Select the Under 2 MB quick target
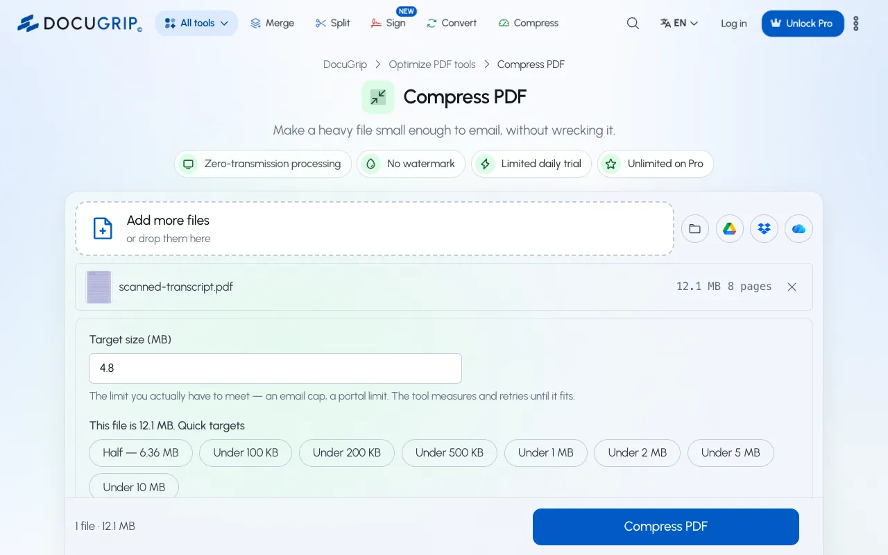This screenshot has width=888, height=555. 638,453
